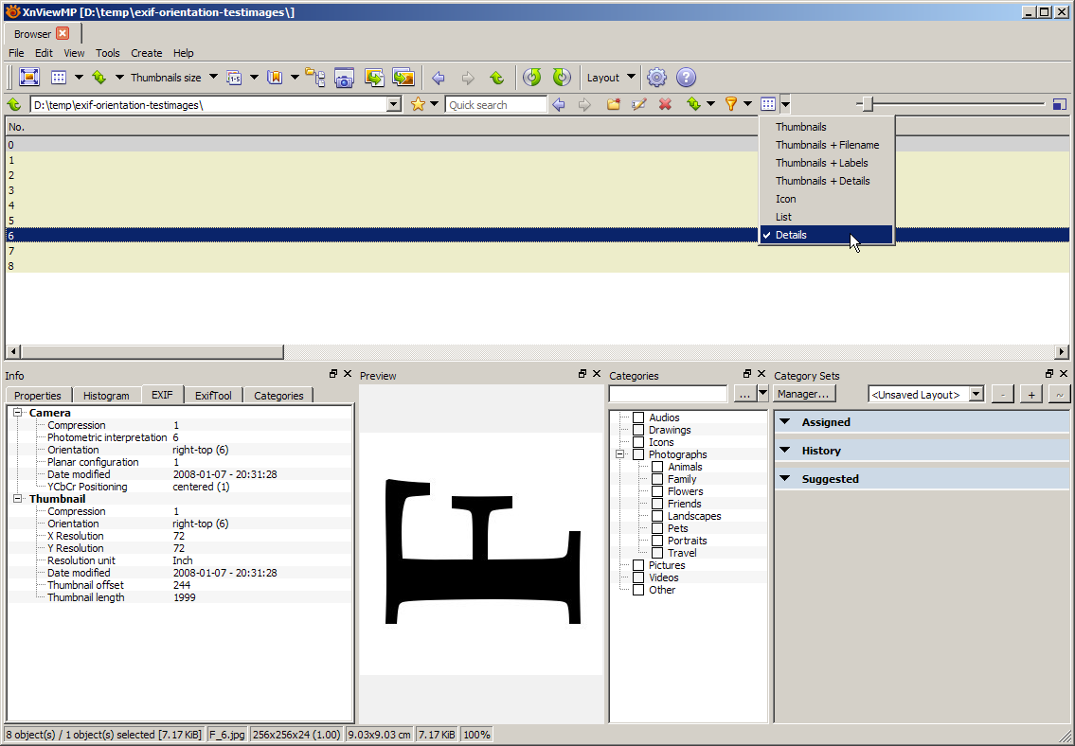The width and height of the screenshot is (1075, 746).
Task: Open the Settings gear icon
Action: [x=656, y=78]
